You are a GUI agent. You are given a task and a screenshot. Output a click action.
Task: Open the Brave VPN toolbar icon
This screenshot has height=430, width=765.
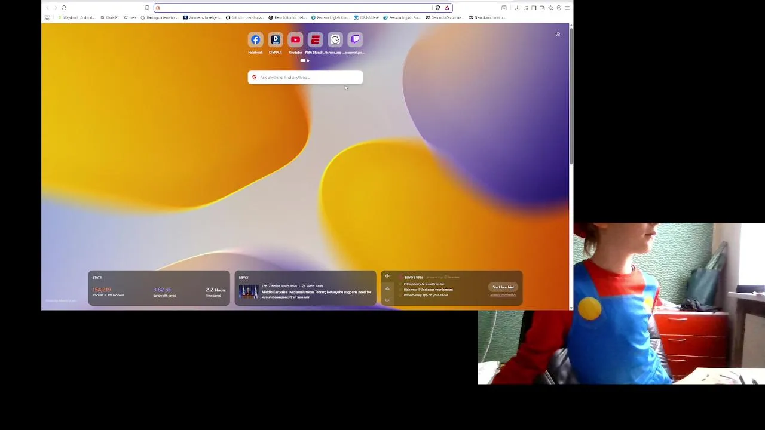pyautogui.click(x=559, y=8)
